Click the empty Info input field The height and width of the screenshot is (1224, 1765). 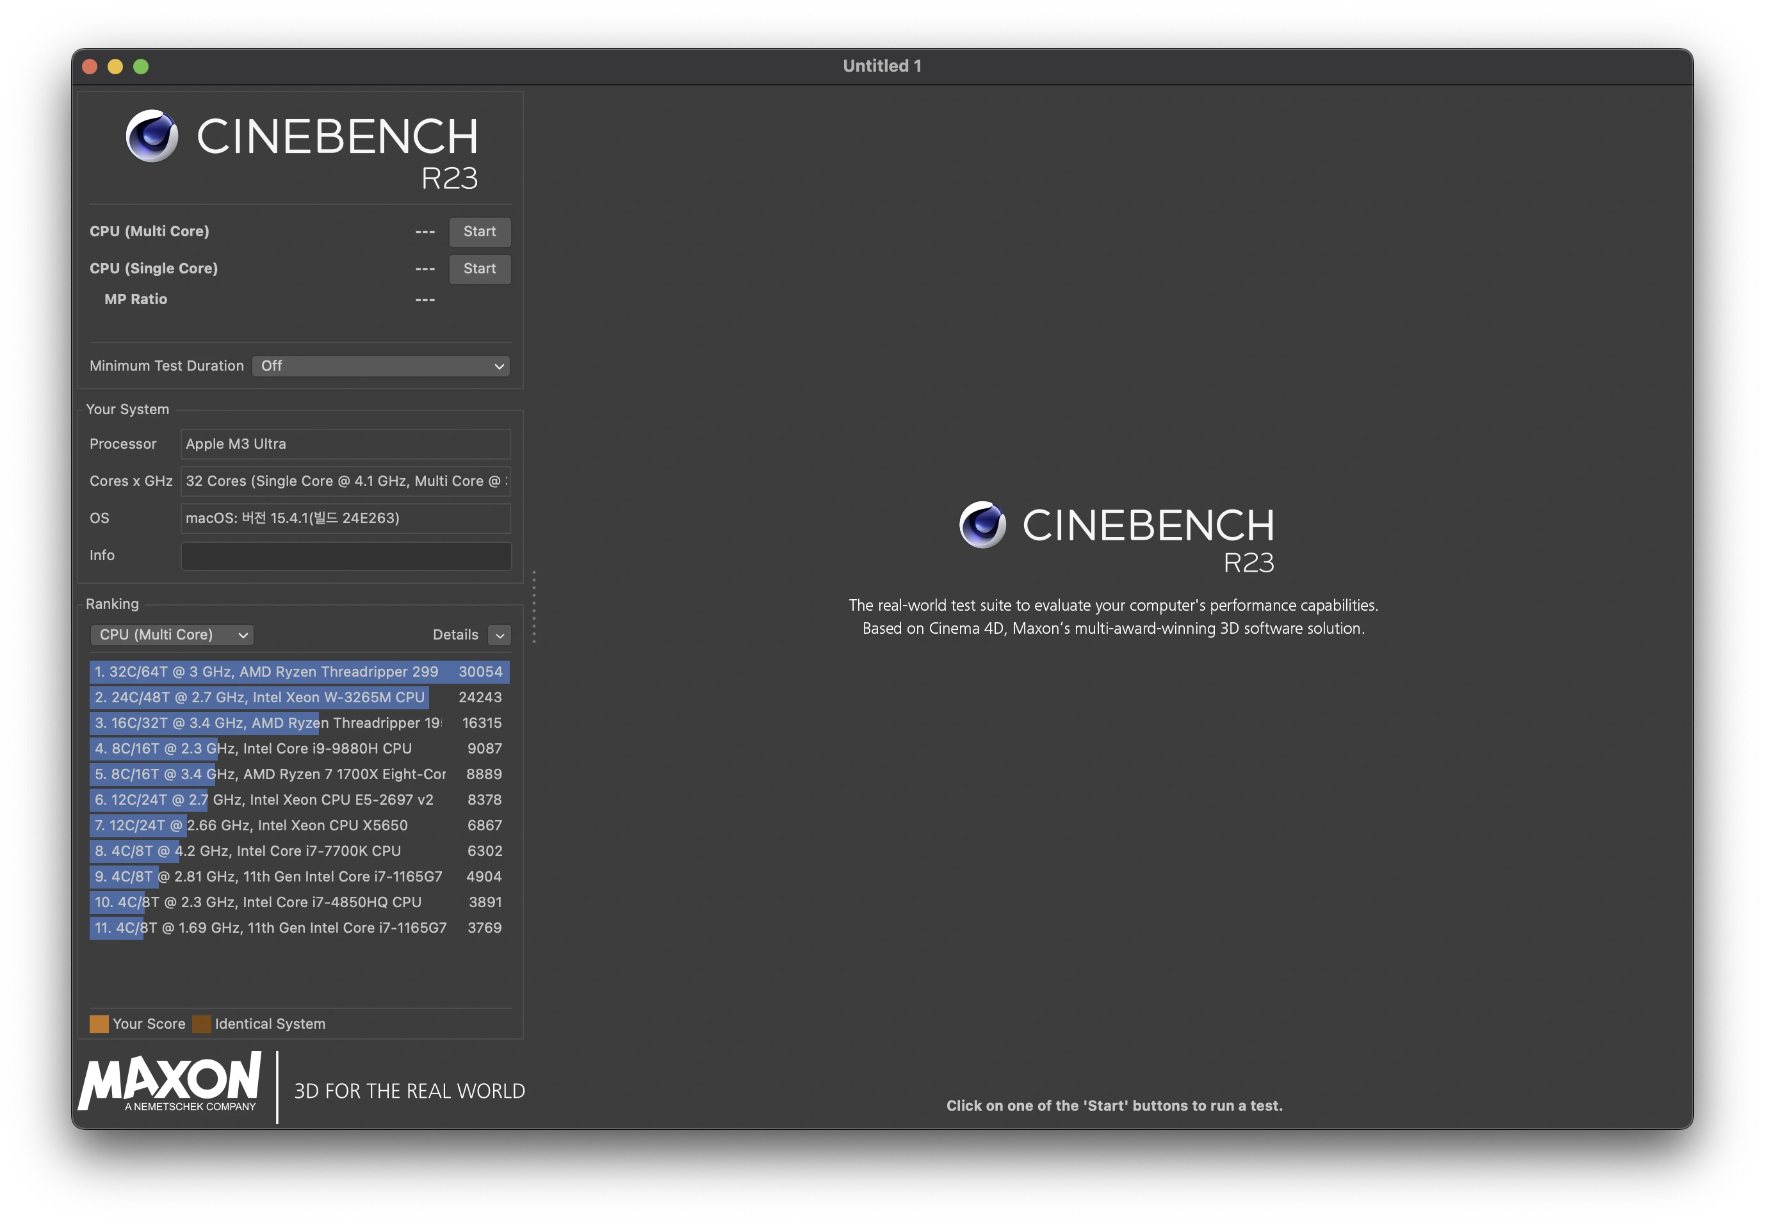click(x=345, y=555)
